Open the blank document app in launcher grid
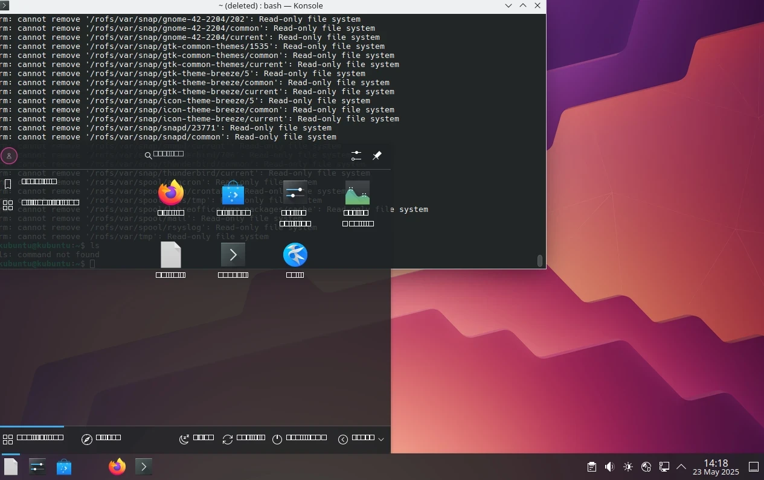Image resolution: width=764 pixels, height=480 pixels. click(x=171, y=260)
